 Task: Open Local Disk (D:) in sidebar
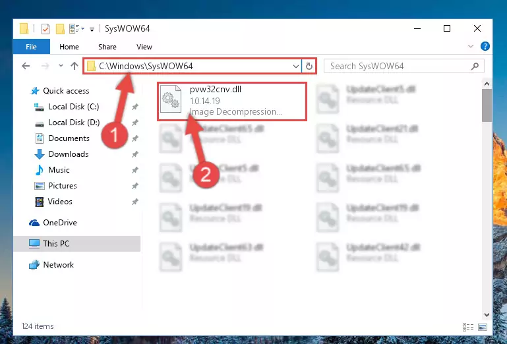(74, 123)
